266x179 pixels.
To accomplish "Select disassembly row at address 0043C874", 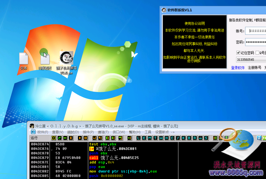I will coord(104,144).
